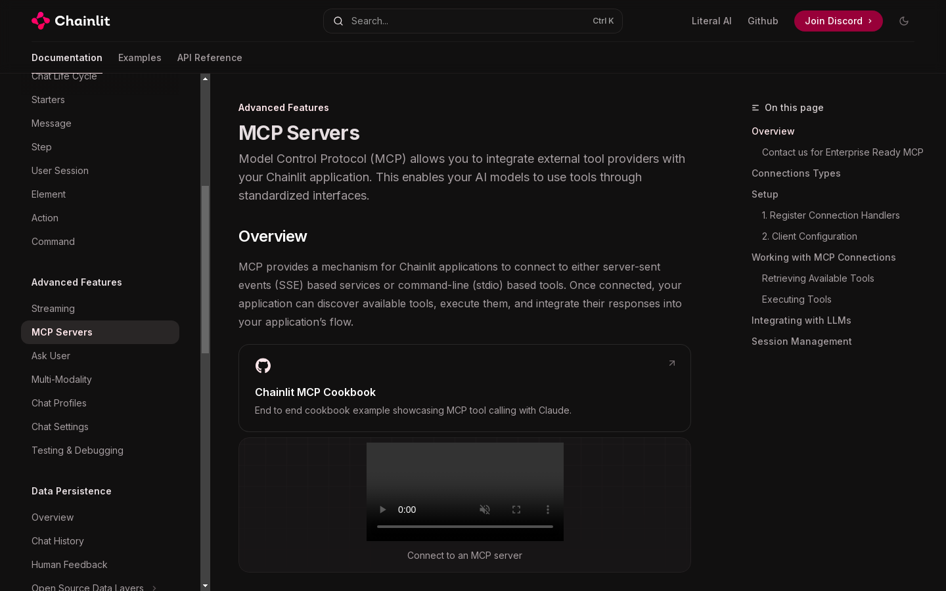Jump to the Setup section
This screenshot has width=946, height=591.
pos(765,194)
